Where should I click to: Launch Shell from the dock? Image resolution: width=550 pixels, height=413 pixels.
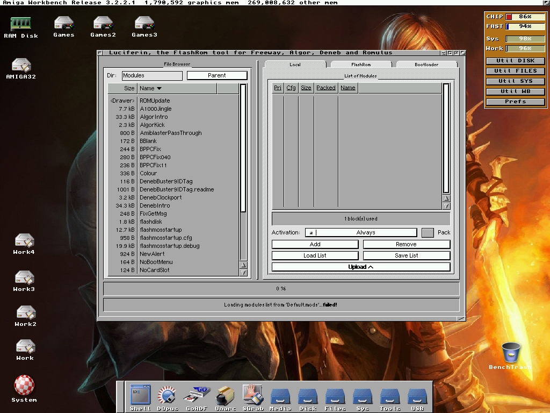point(140,397)
